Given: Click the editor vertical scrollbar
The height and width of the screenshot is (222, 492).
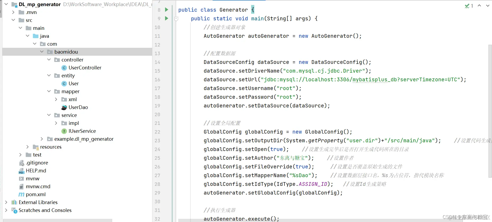Looking at the screenshot, I should point(490,111).
